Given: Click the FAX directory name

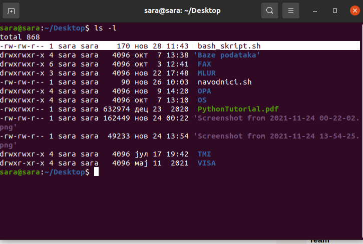Looking at the screenshot, I should 204,64.
